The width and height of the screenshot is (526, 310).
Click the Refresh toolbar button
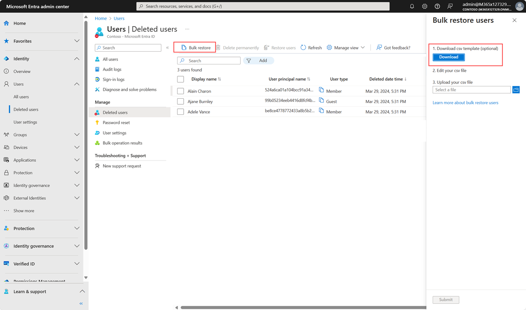point(311,47)
